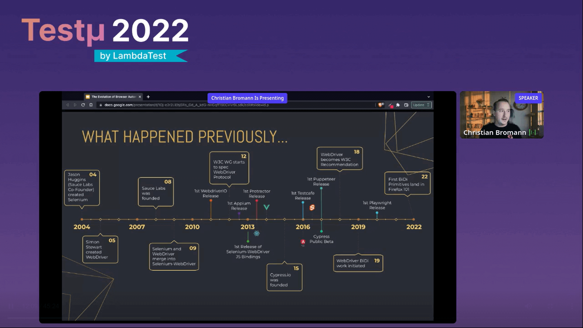This screenshot has width=583, height=328.
Task: Click the 1st Protractor Release label
Action: click(257, 194)
